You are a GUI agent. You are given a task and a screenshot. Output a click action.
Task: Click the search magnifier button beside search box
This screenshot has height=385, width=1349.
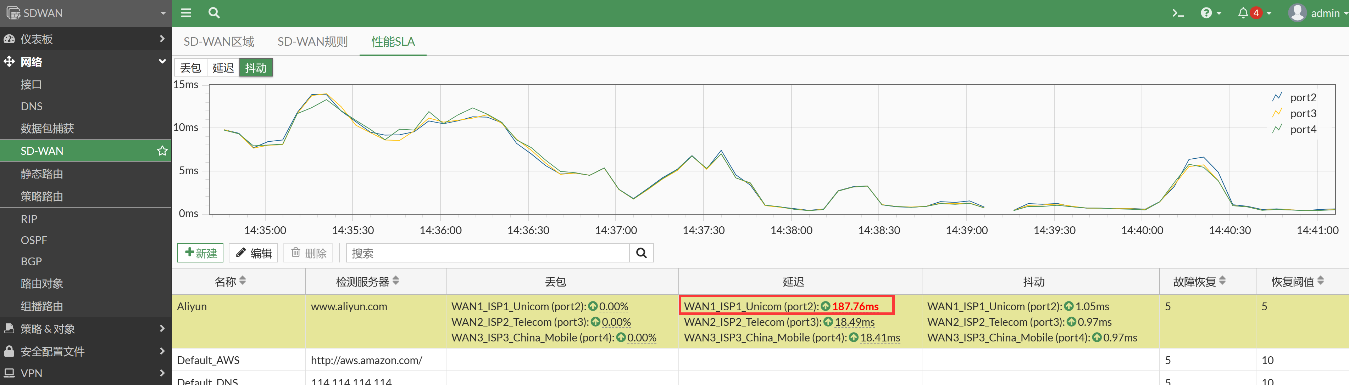click(641, 253)
